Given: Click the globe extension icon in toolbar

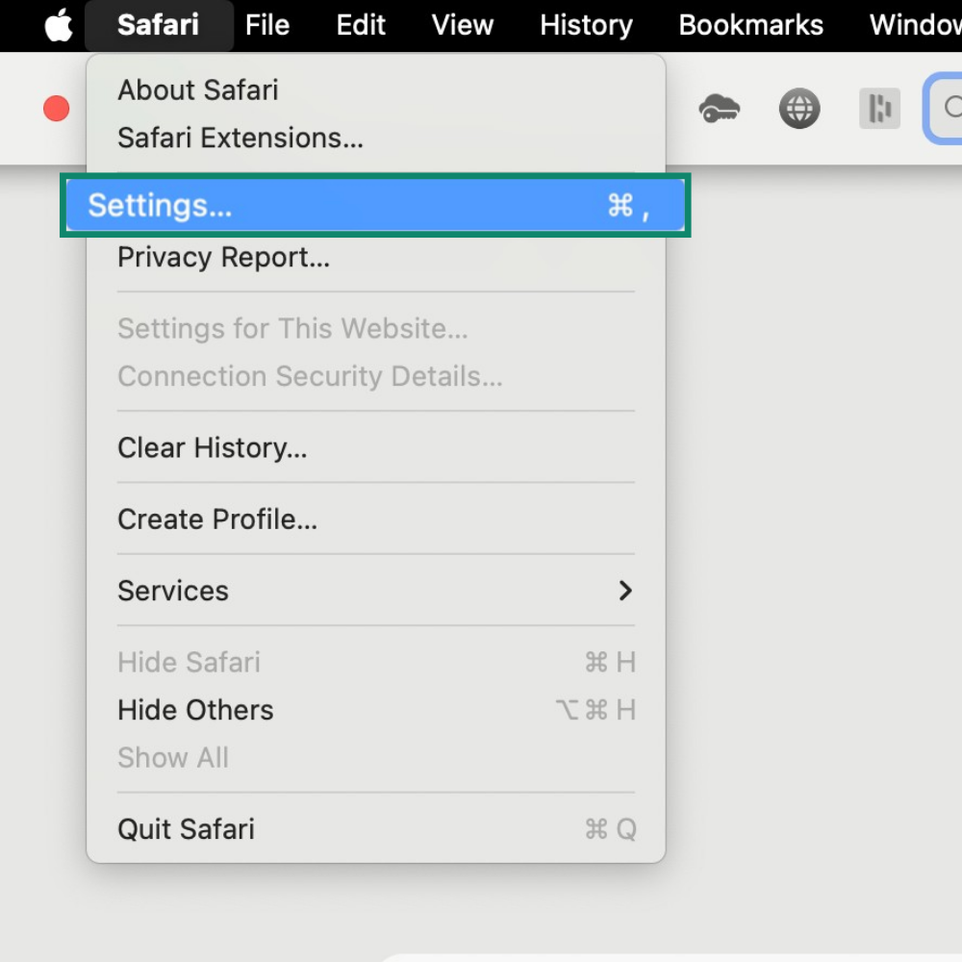Looking at the screenshot, I should coord(799,109).
